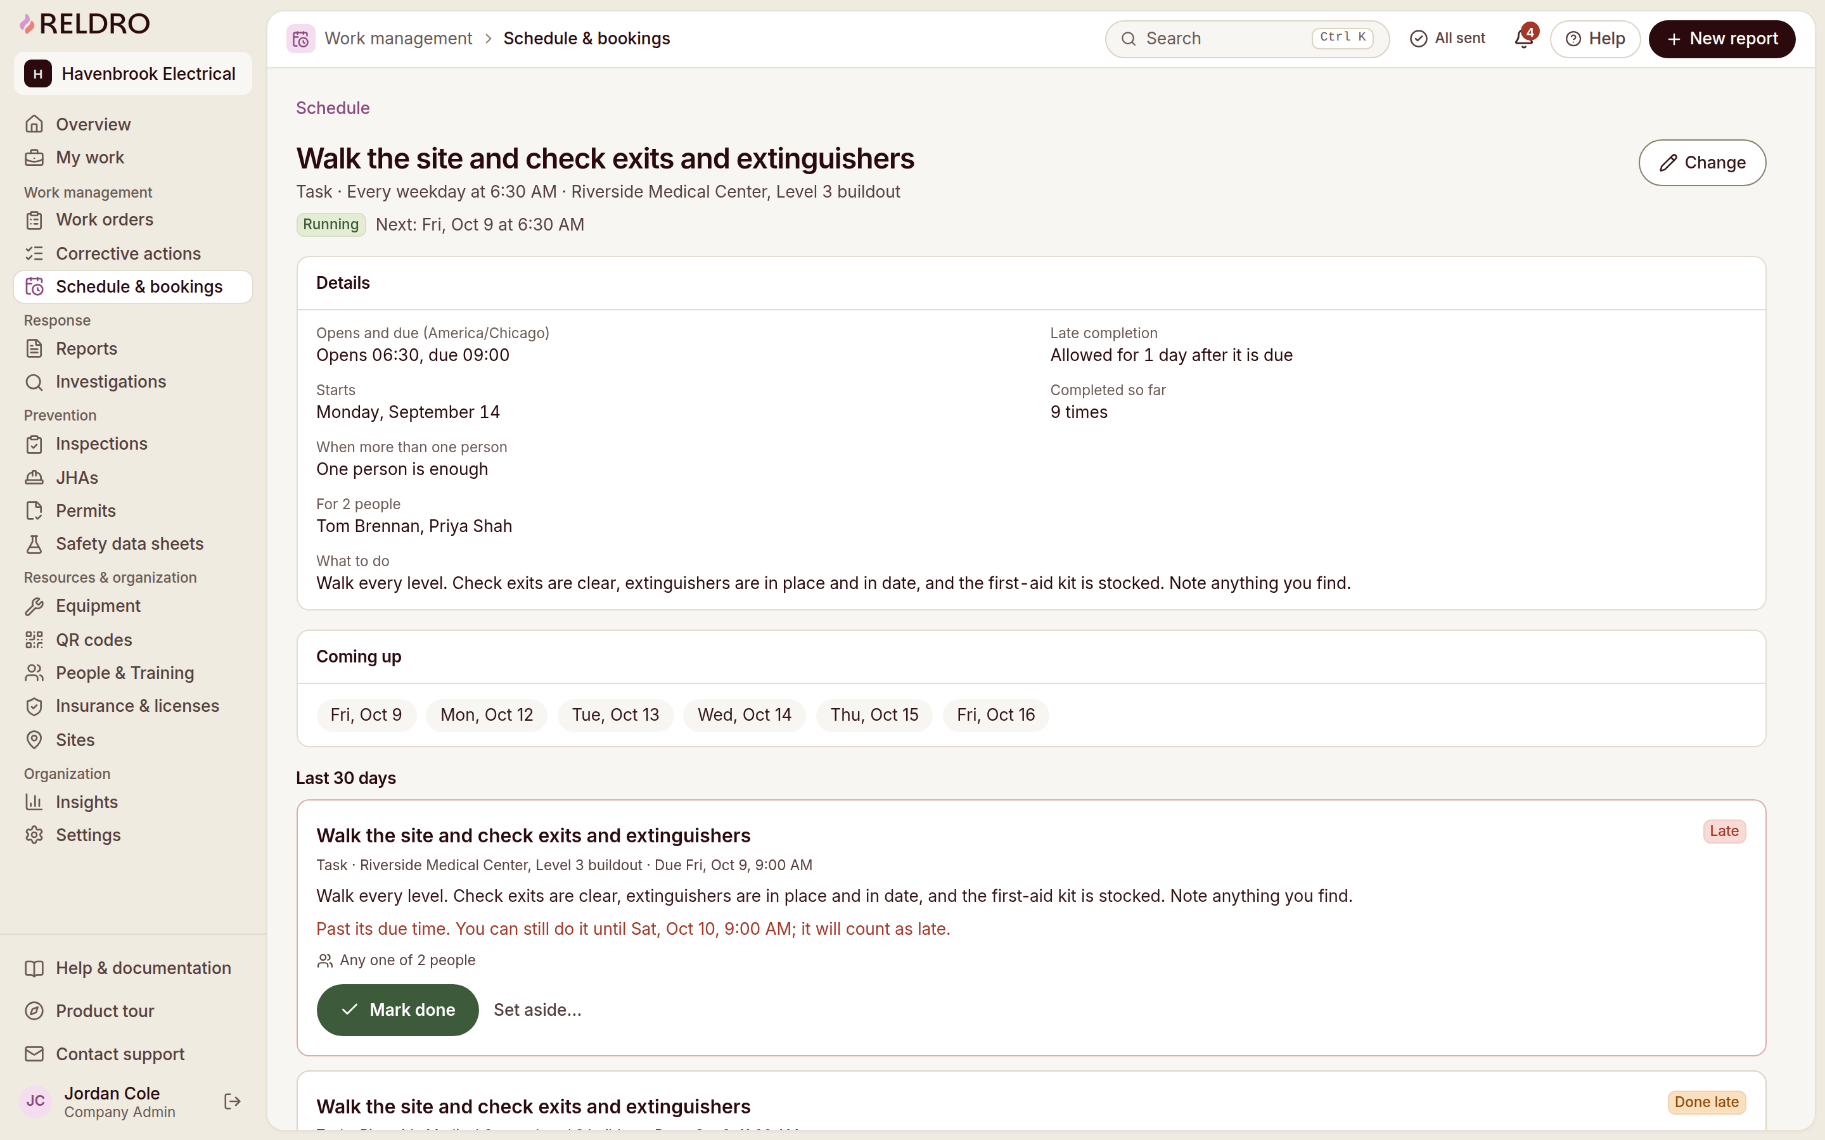Click the New report button
1825x1140 pixels.
coord(1721,39)
